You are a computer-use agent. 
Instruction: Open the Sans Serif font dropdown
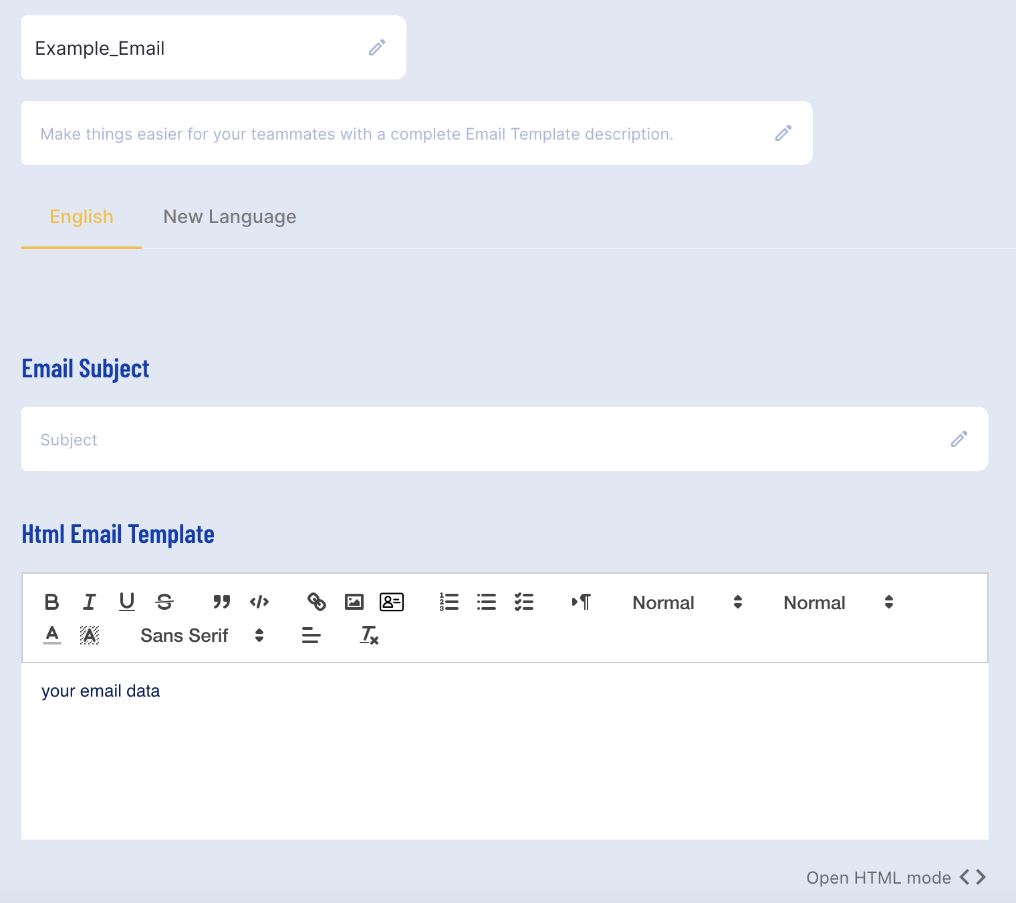click(x=203, y=635)
